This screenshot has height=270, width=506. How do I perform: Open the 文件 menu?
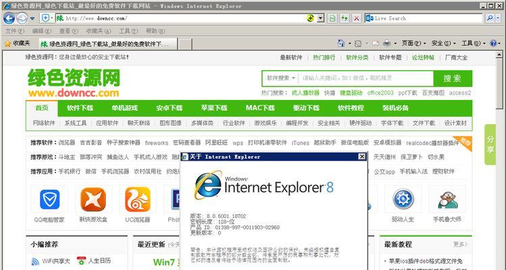point(15,31)
